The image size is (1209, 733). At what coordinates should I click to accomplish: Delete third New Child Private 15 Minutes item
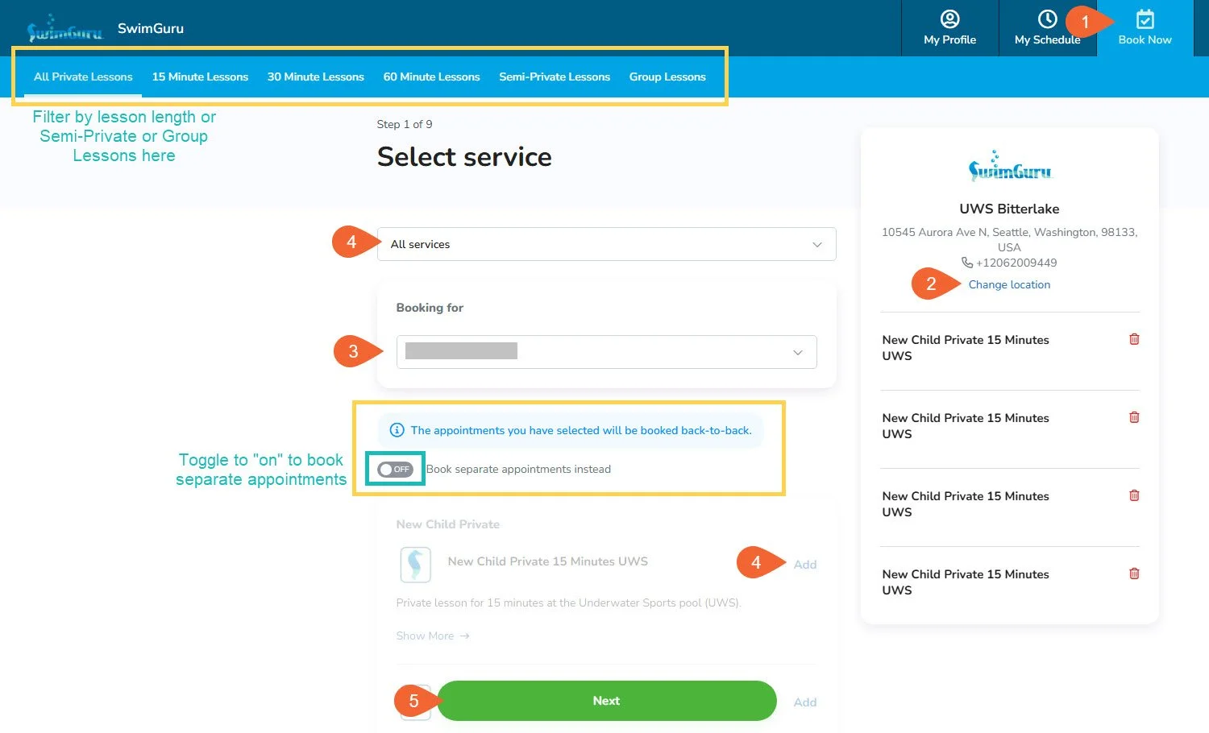[x=1134, y=495]
